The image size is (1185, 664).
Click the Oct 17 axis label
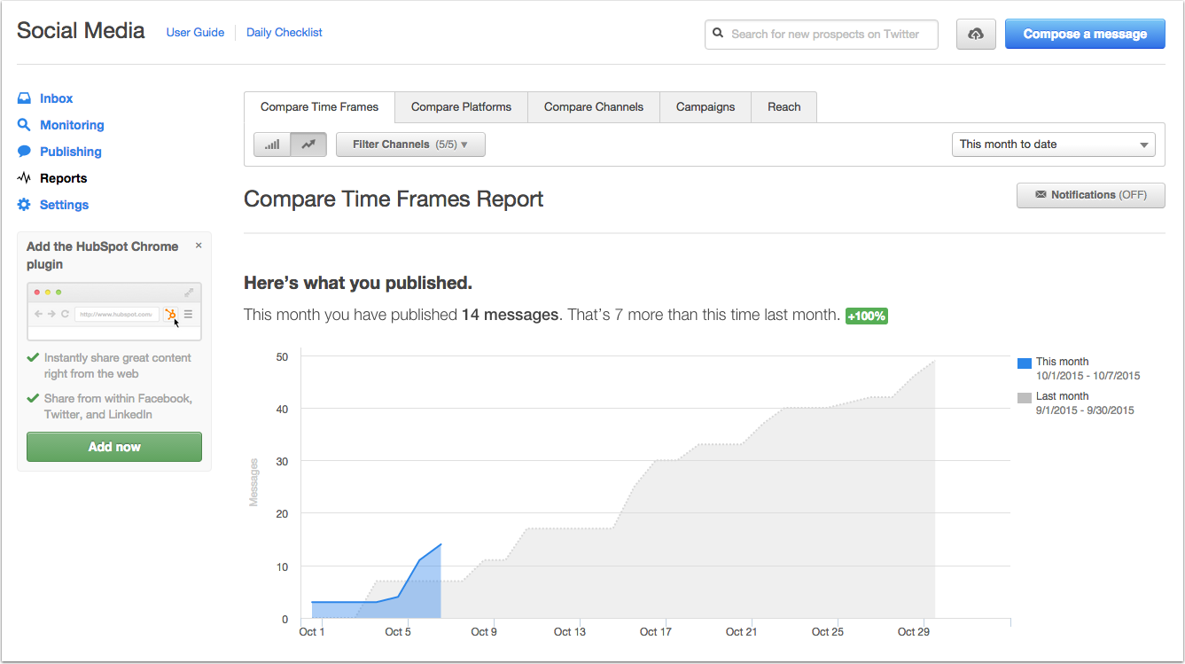click(x=655, y=632)
